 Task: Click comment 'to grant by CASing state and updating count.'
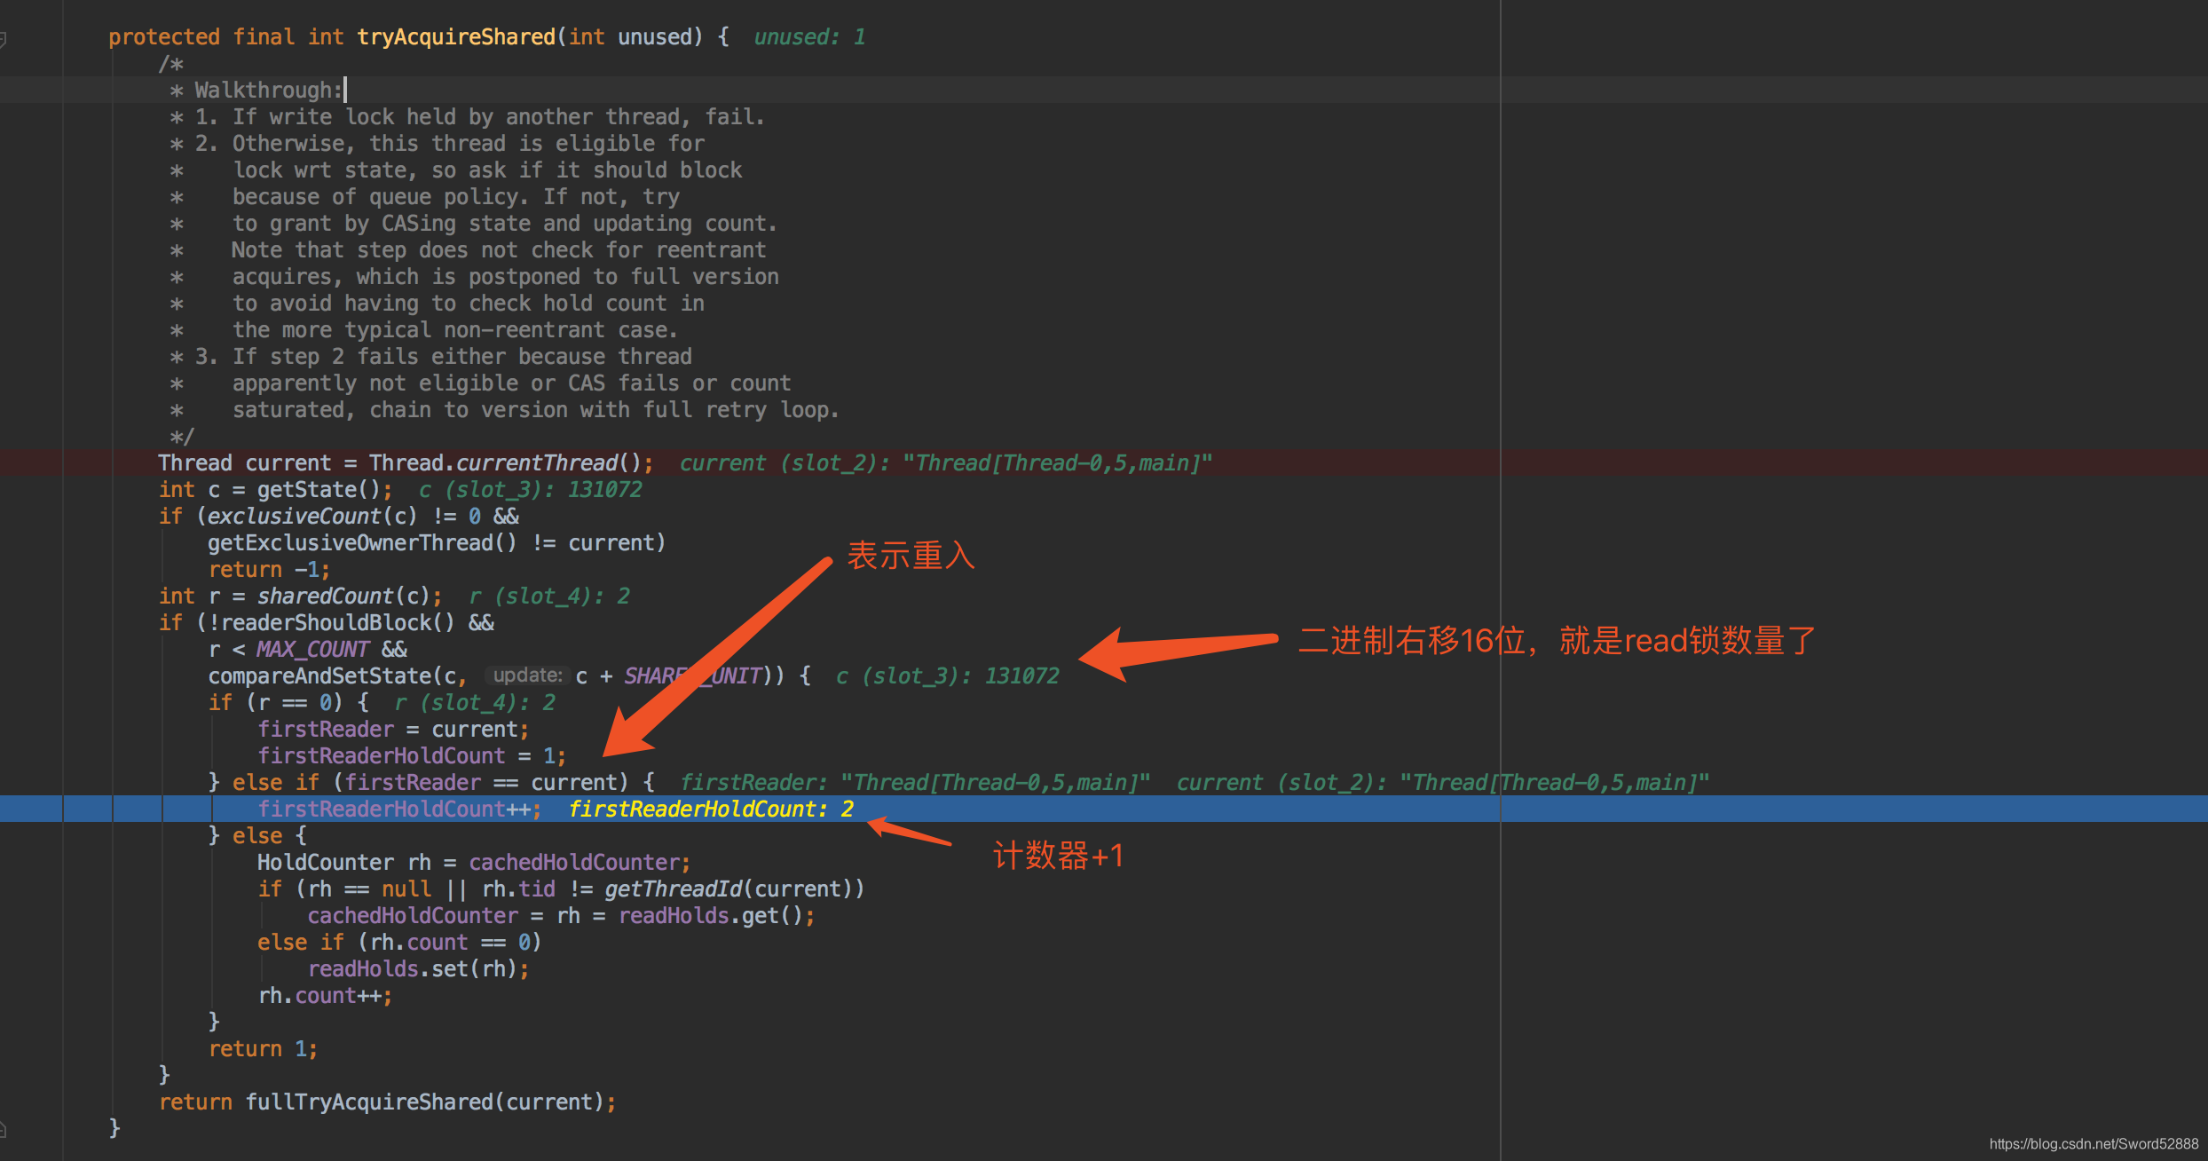(505, 224)
